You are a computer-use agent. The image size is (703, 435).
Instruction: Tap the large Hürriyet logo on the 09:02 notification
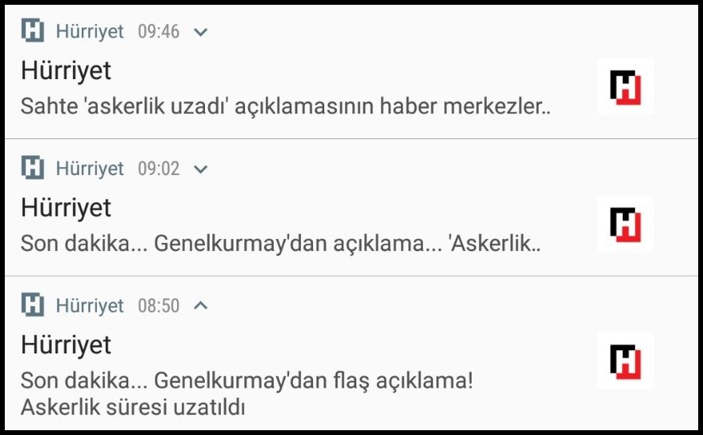coord(625,224)
